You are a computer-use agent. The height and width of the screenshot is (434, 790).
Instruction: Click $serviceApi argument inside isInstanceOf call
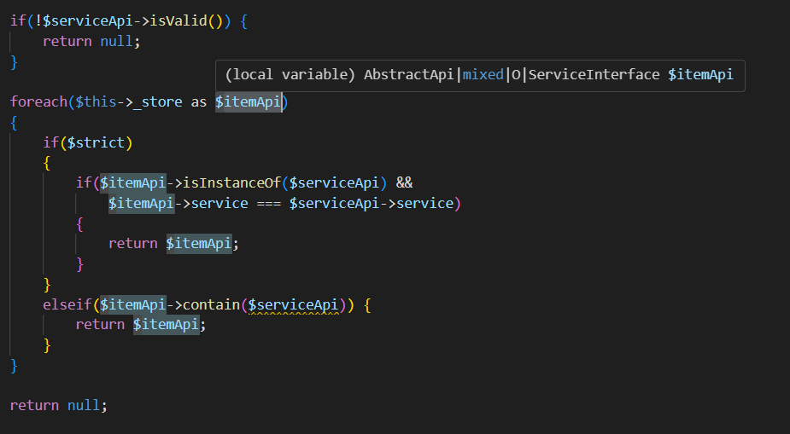(x=338, y=182)
